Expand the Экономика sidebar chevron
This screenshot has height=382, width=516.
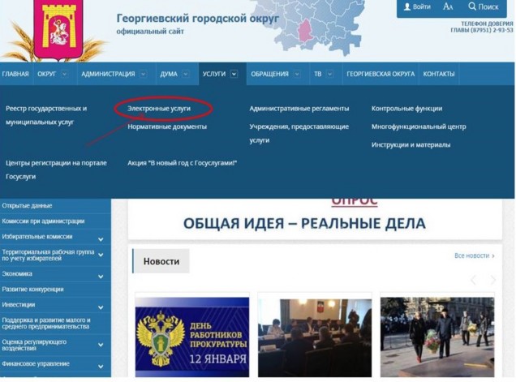pyautogui.click(x=101, y=277)
